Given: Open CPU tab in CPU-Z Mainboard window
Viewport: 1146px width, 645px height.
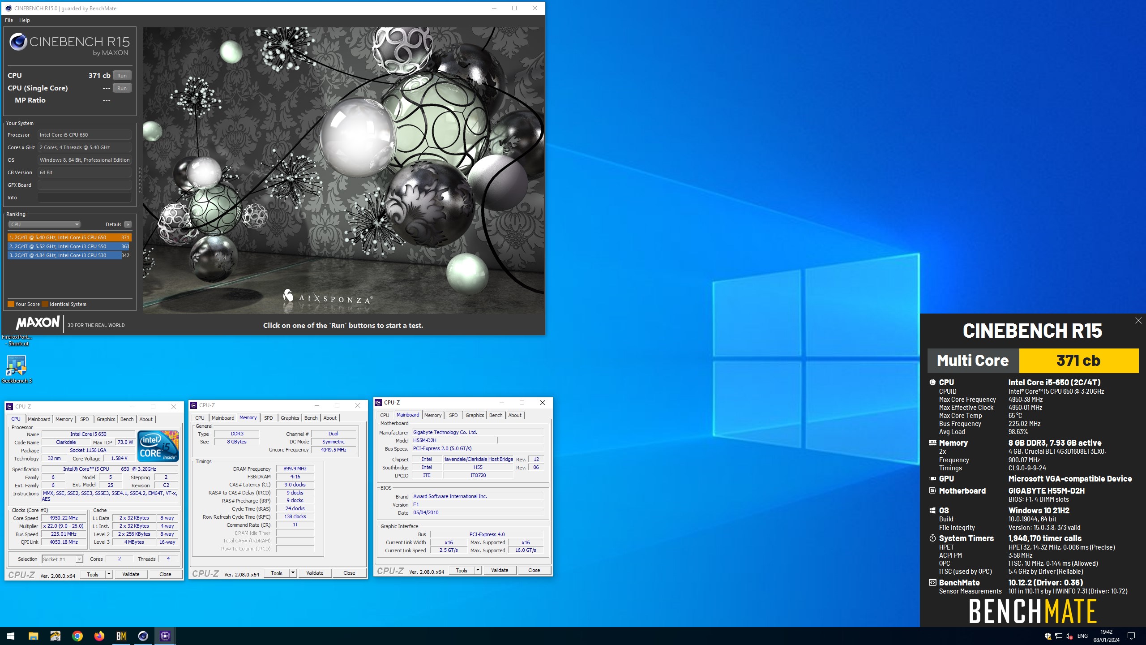Looking at the screenshot, I should (385, 415).
